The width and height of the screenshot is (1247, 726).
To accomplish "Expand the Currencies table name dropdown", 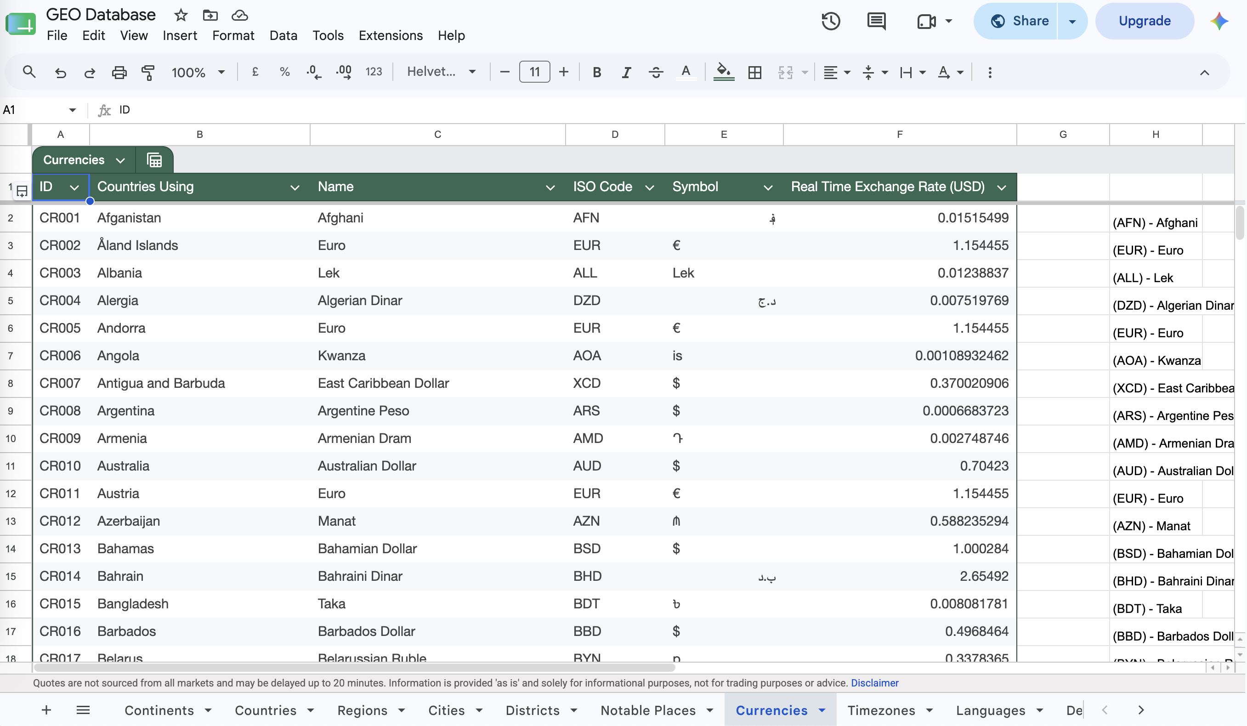I will pos(120,160).
